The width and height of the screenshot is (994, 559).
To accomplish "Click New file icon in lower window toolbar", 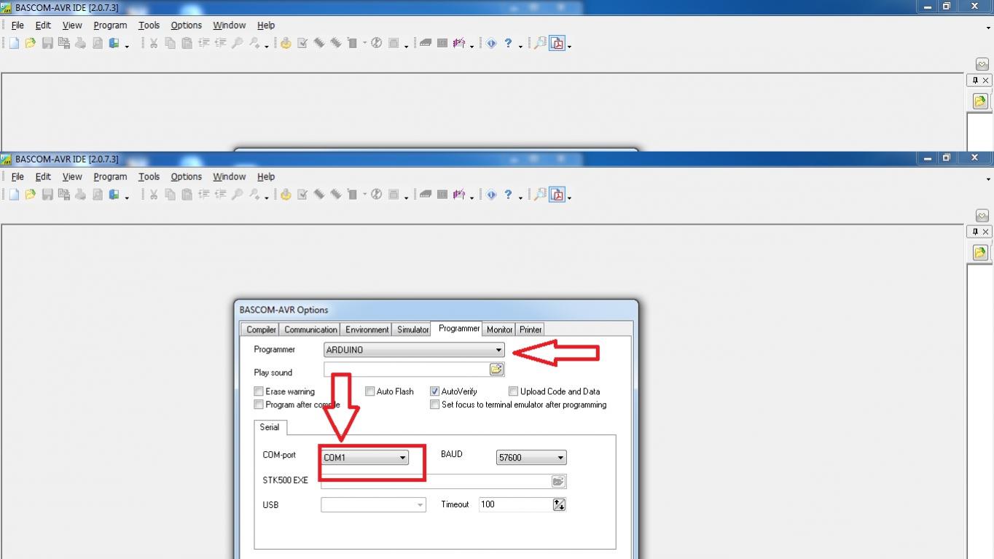I will click(14, 195).
